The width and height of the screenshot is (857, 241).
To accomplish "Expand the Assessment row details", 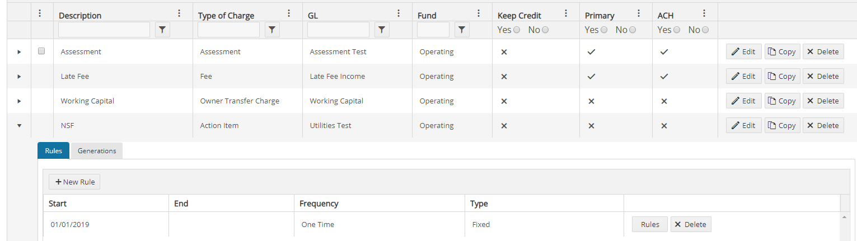I will coord(19,52).
